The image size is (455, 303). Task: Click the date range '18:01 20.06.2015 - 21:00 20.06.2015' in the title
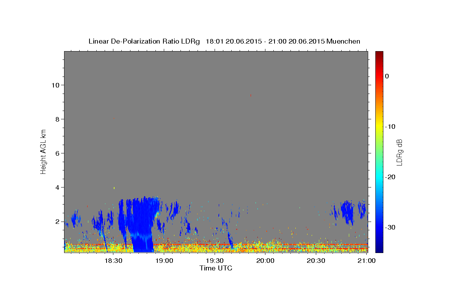coord(265,41)
